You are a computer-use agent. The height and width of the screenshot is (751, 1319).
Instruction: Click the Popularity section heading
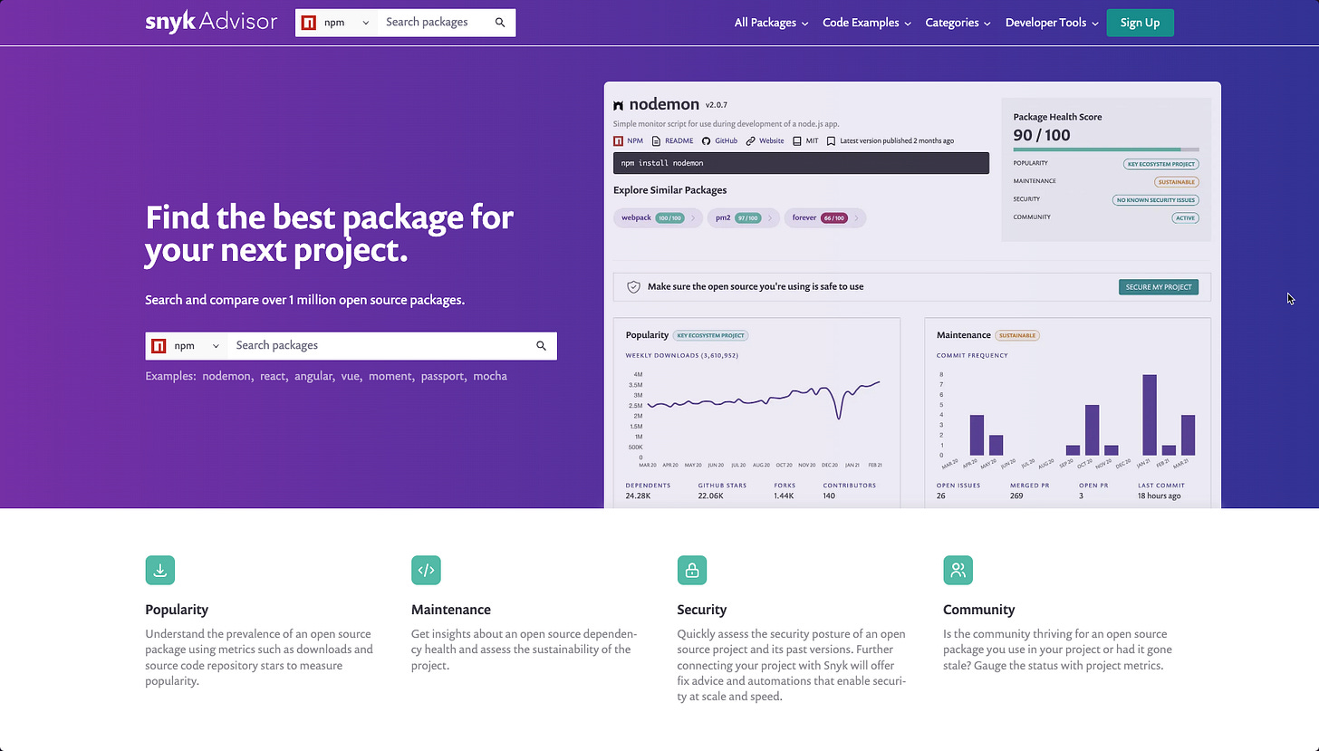(177, 610)
